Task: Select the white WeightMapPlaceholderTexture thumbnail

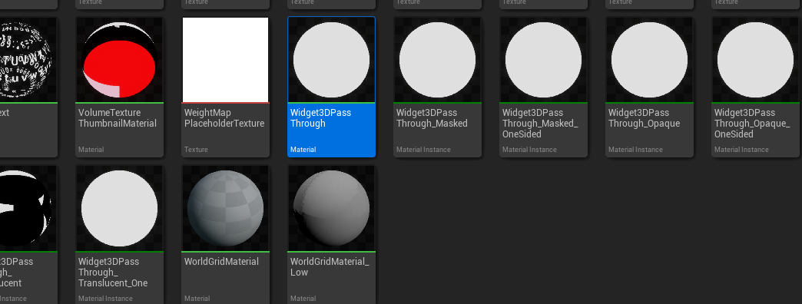Action: pos(226,60)
